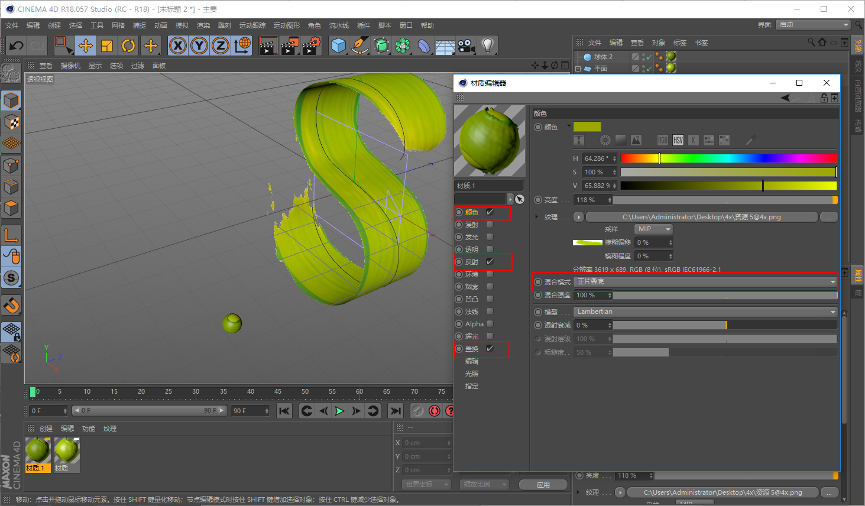Viewport: 865px width, 506px height.
Task: Add a light object bulb icon
Action: [488, 46]
